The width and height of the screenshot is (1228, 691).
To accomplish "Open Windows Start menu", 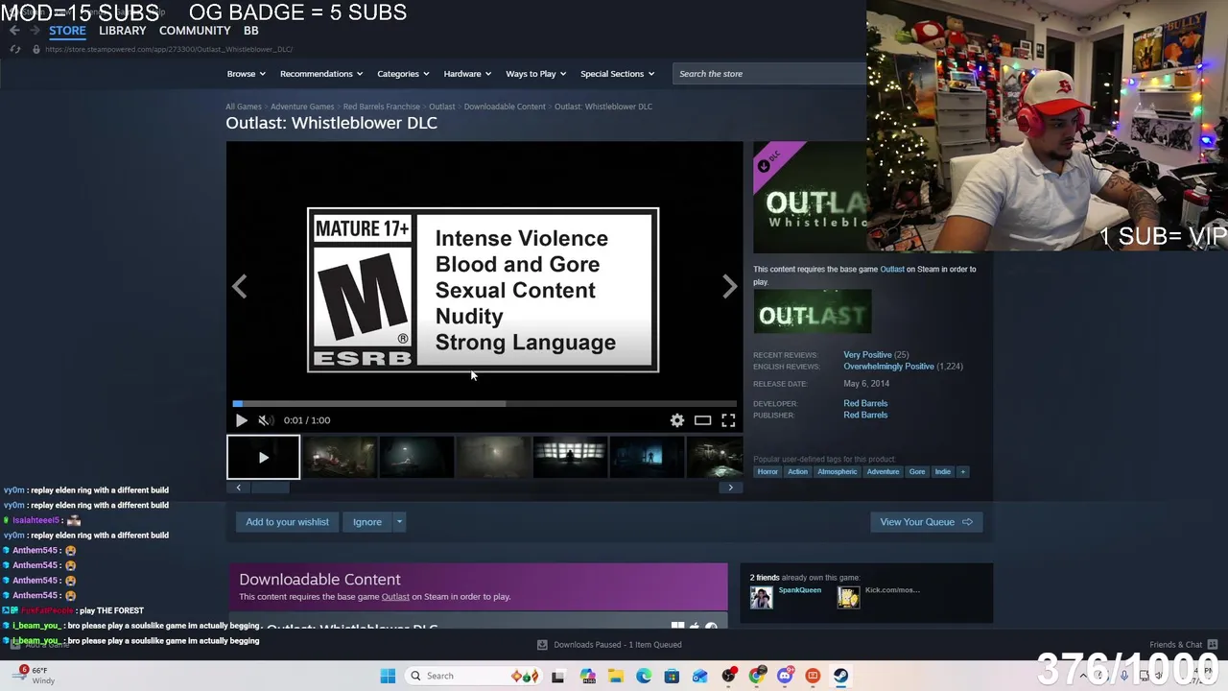I will [388, 676].
